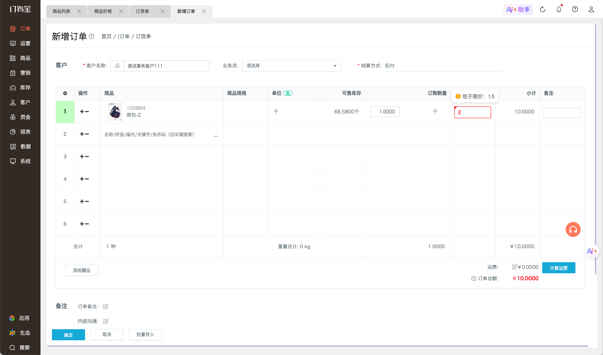
Task: Close the 订货单 tab
Action: 162,11
